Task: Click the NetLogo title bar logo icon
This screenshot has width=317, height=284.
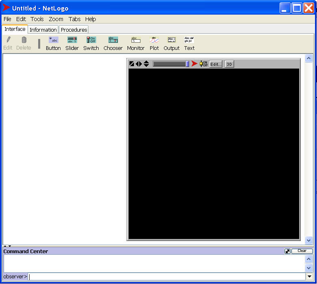Action: [6, 8]
